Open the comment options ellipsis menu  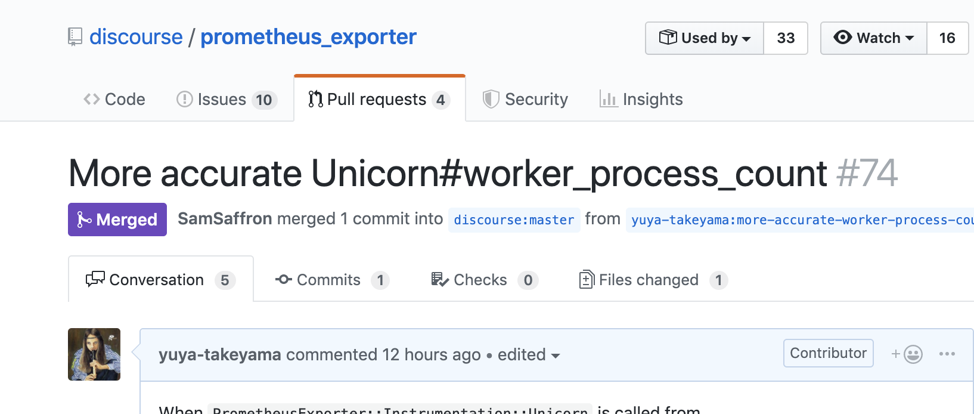[x=947, y=354]
